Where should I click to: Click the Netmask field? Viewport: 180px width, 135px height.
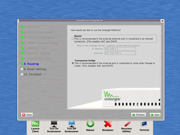click(x=120, y=53)
